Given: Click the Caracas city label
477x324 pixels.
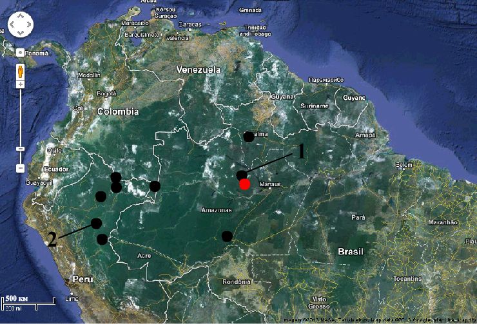Looking at the screenshot, I should (190, 24).
